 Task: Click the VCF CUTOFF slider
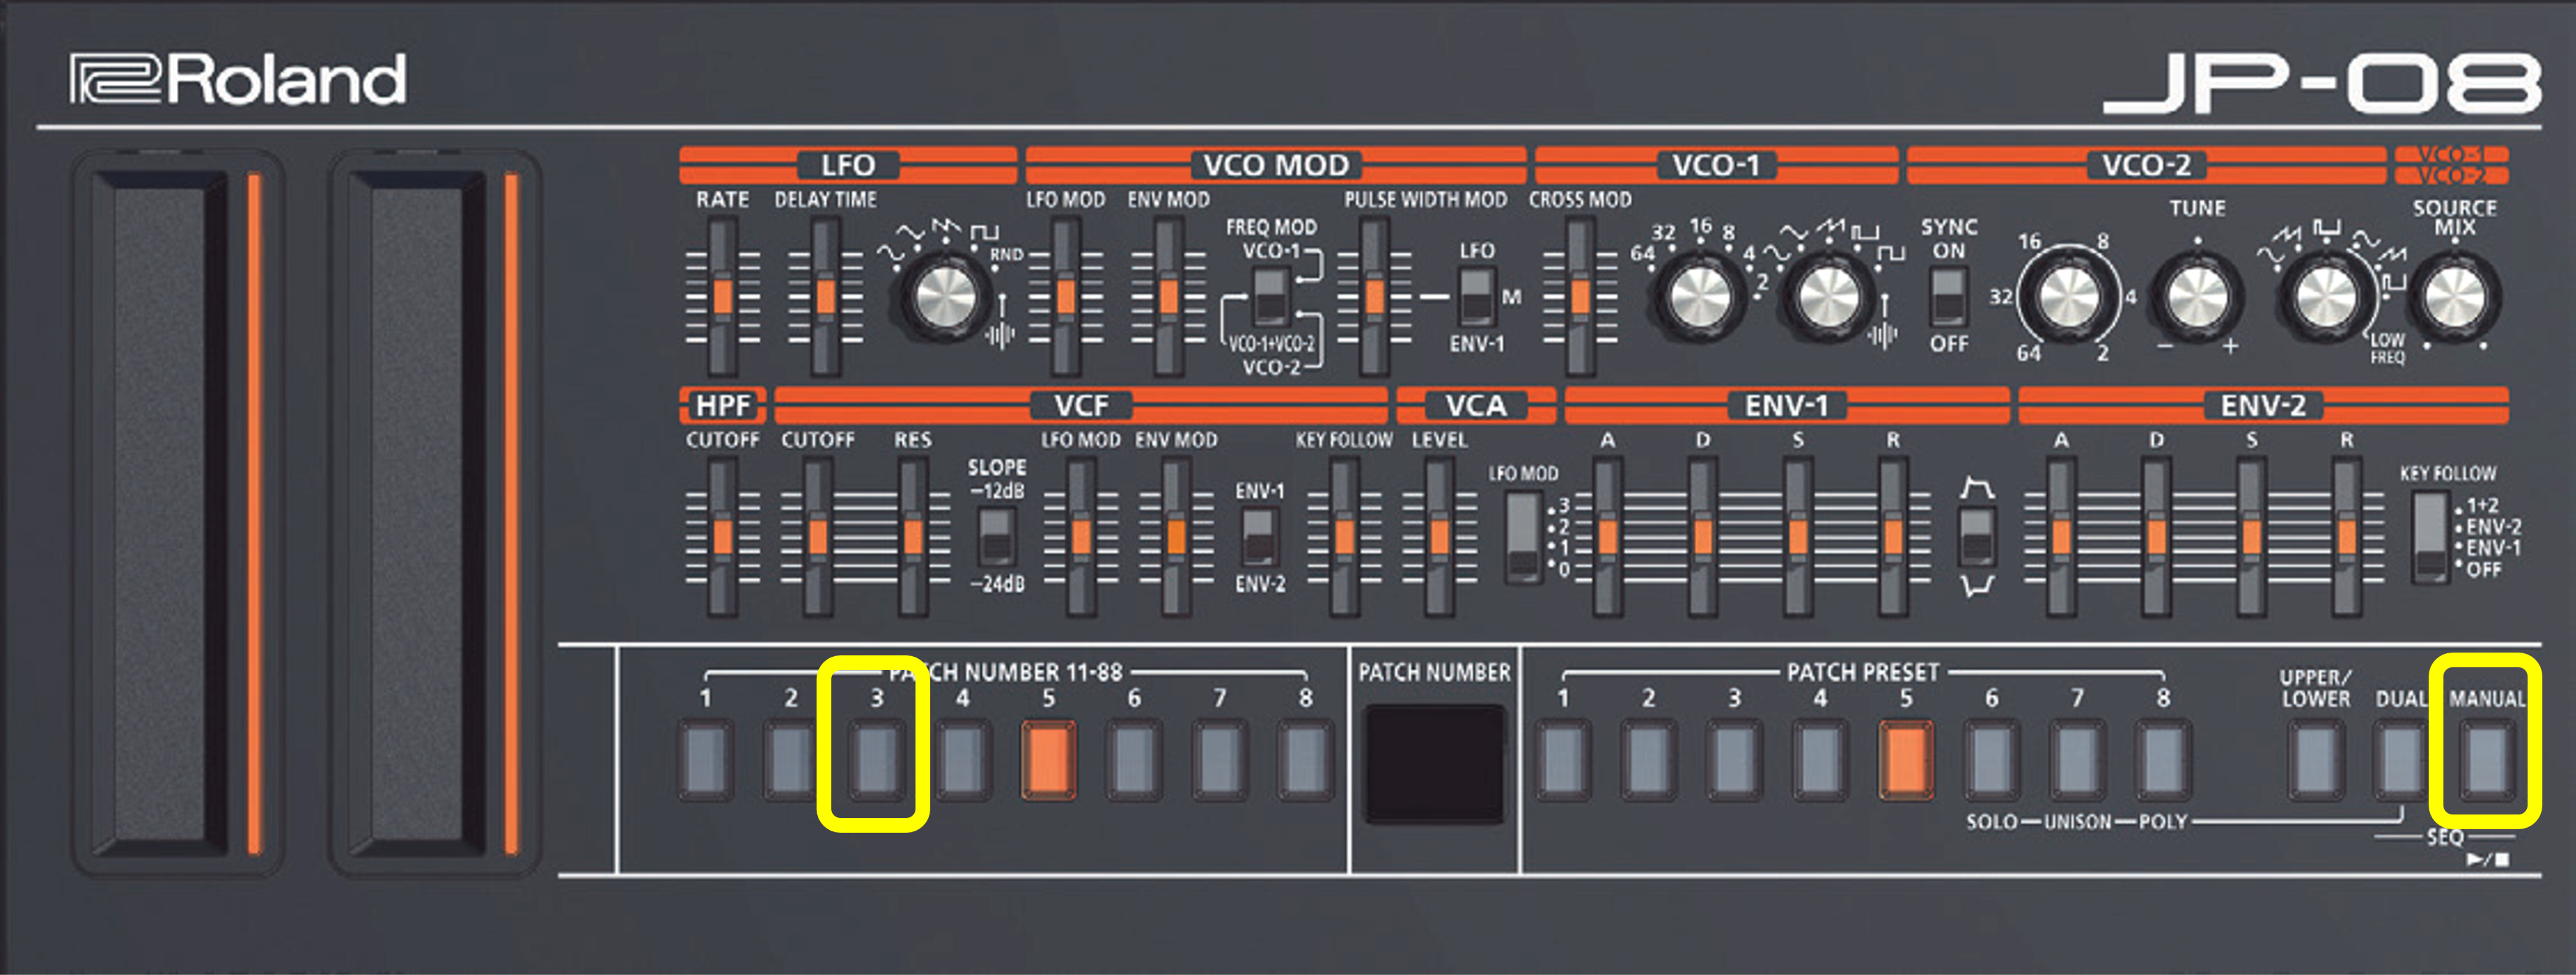817,538
